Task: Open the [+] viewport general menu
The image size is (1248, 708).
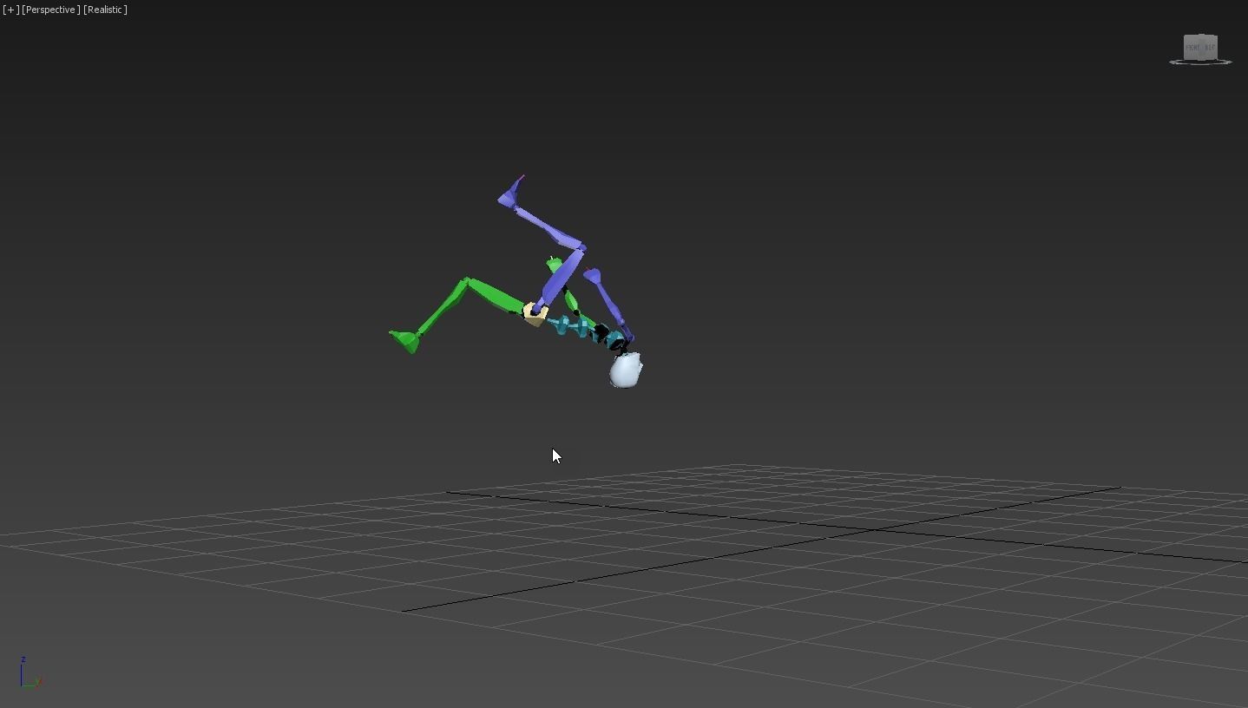Action: coord(10,10)
